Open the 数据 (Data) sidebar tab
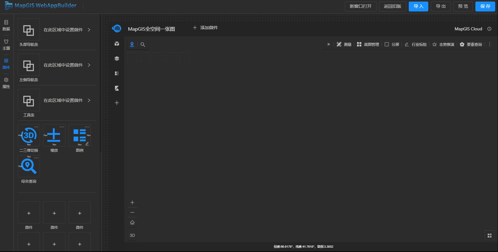Image resolution: width=498 pixels, height=252 pixels. (6, 25)
